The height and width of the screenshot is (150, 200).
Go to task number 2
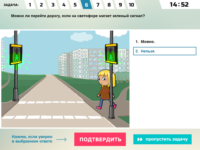(41, 5)
